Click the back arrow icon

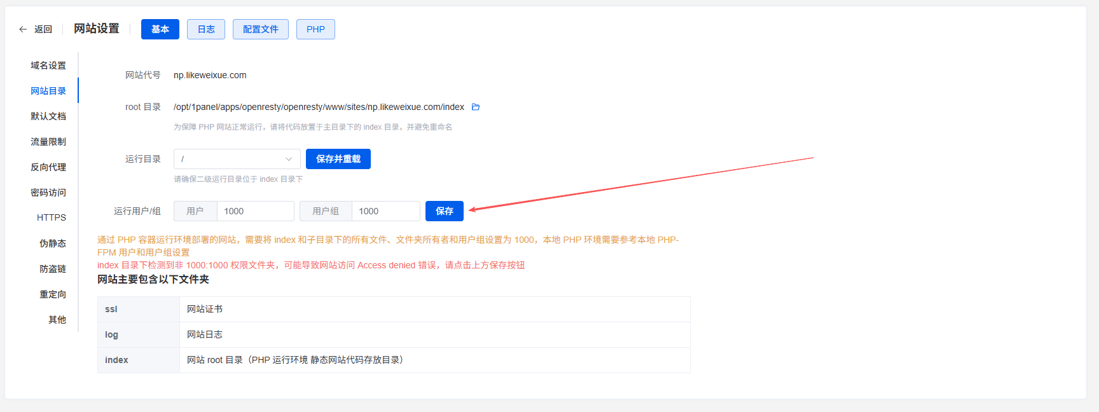23,29
